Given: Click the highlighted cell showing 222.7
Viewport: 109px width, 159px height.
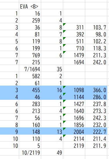Looking at the screenshot, I should point(96,131).
